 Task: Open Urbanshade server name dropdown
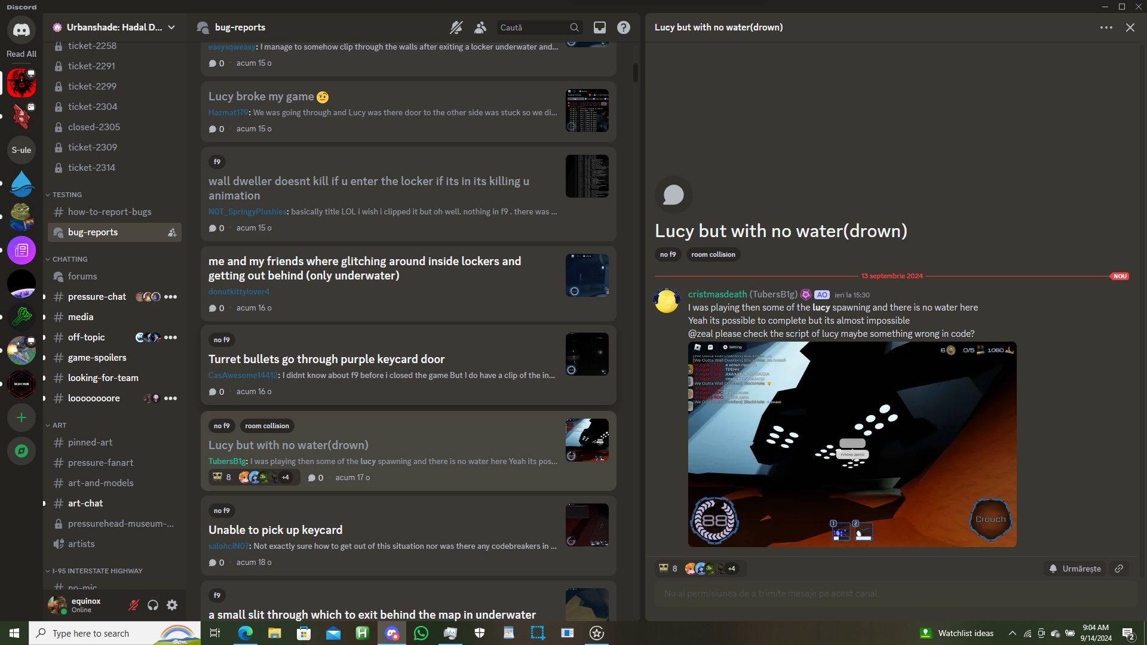114,27
